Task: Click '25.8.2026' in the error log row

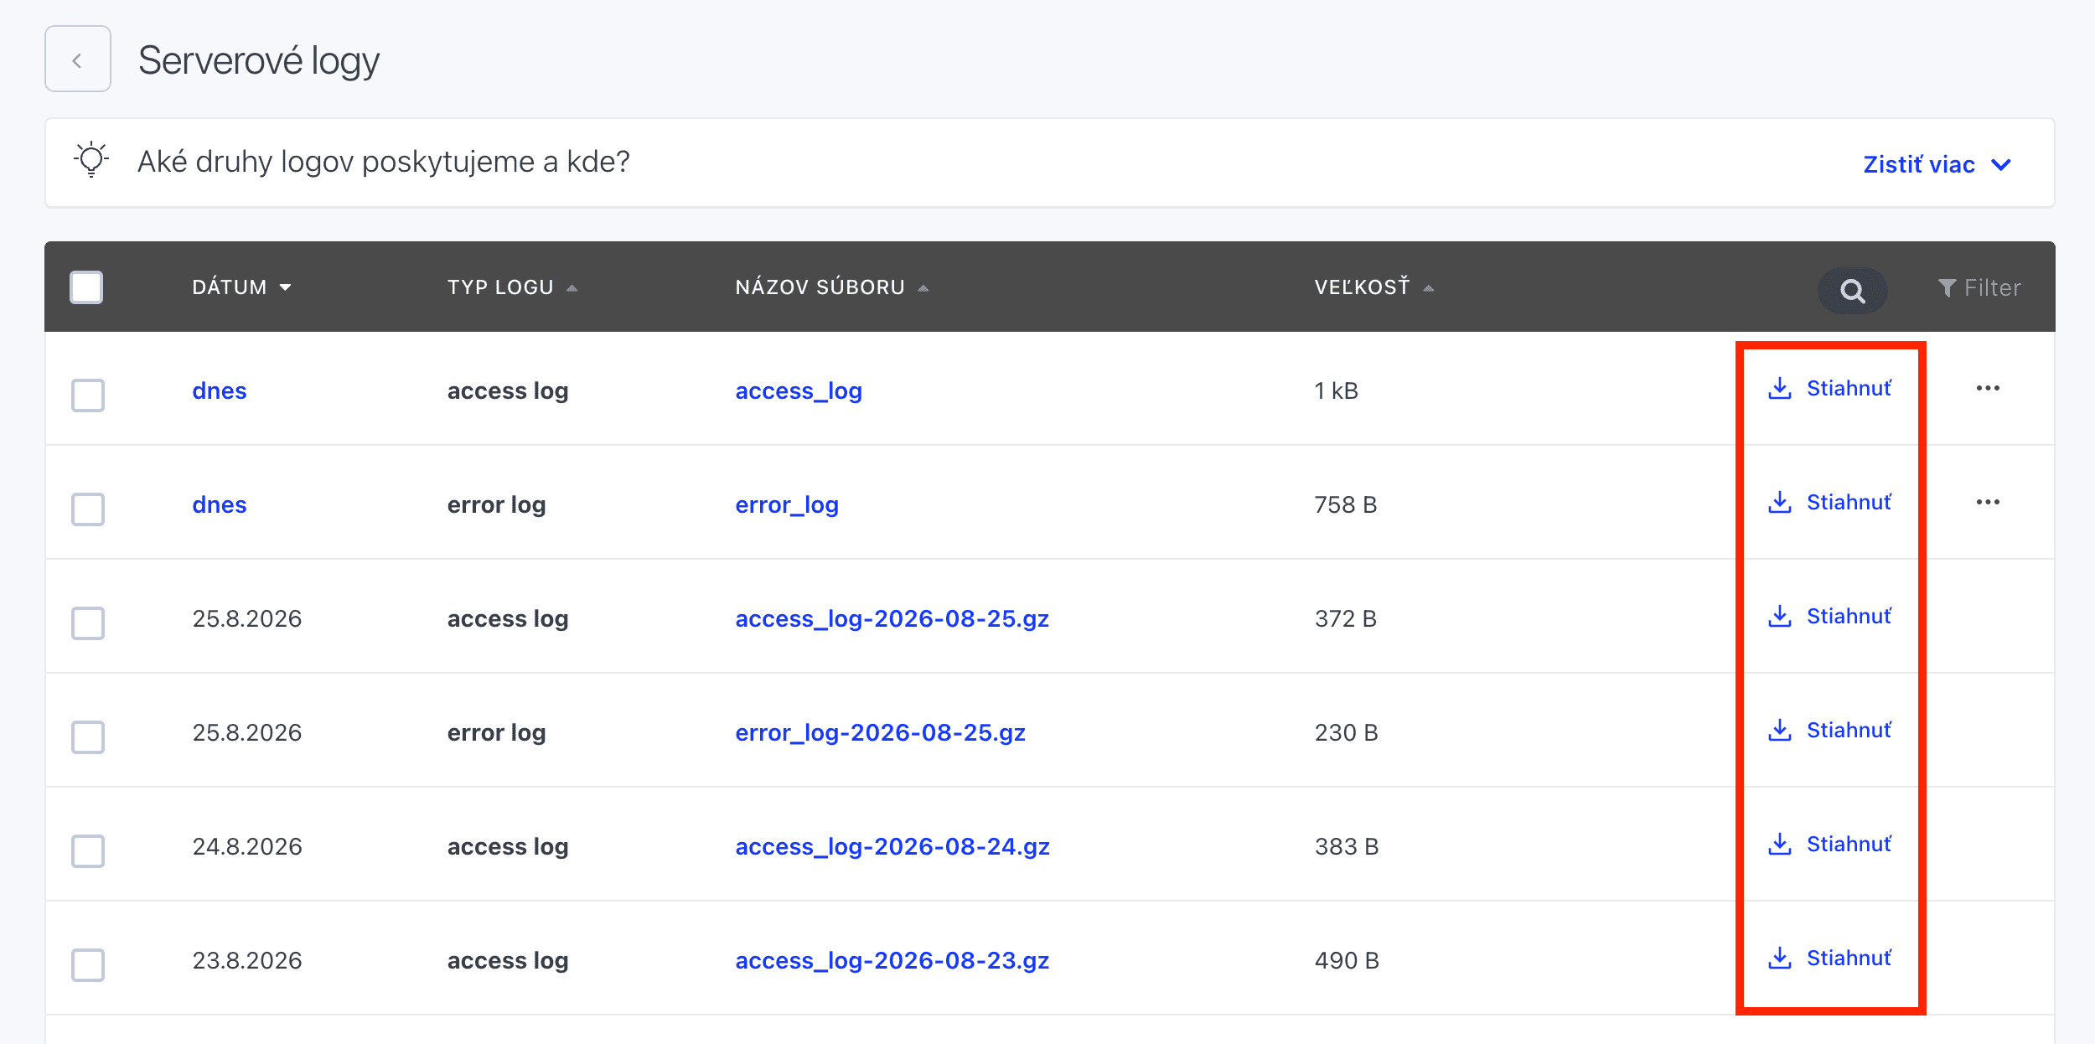Action: pos(247,733)
